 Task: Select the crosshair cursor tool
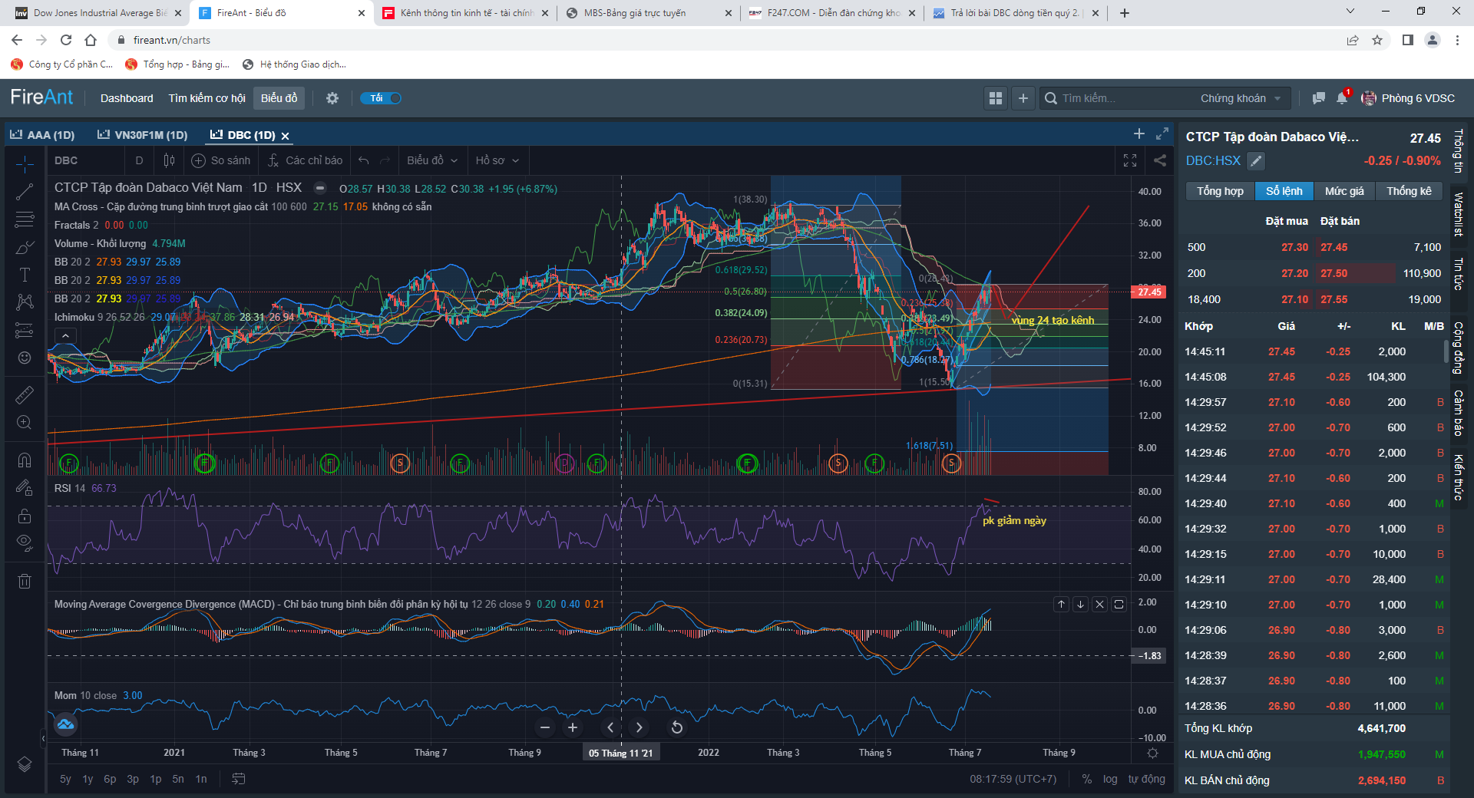[x=25, y=164]
